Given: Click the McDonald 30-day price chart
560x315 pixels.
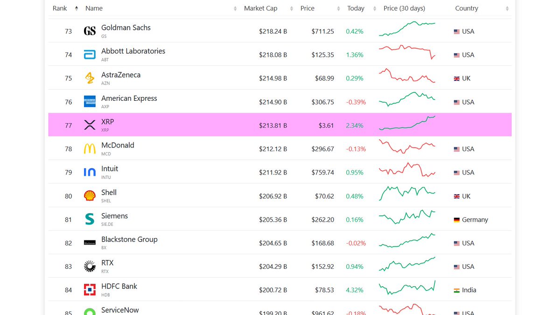Looking at the screenshot, I should point(407,146).
